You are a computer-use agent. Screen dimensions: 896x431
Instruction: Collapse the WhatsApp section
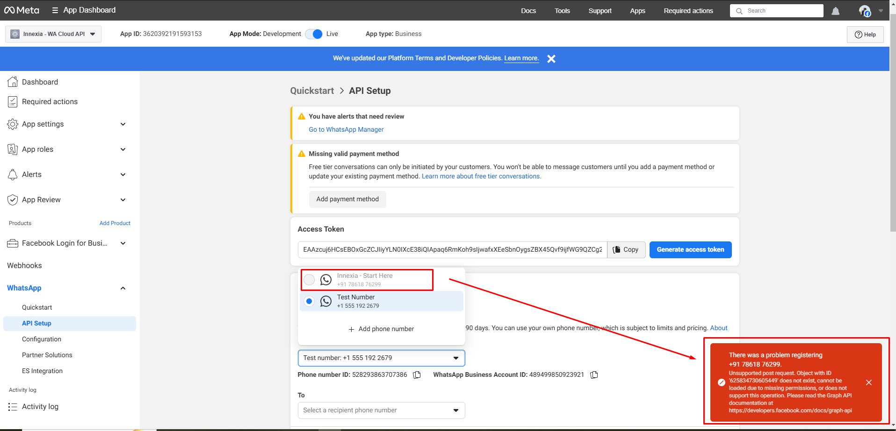123,288
